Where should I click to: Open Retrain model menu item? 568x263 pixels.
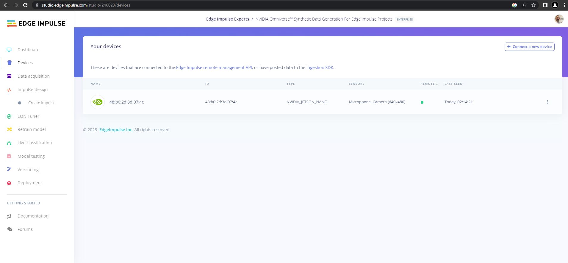pyautogui.click(x=32, y=129)
